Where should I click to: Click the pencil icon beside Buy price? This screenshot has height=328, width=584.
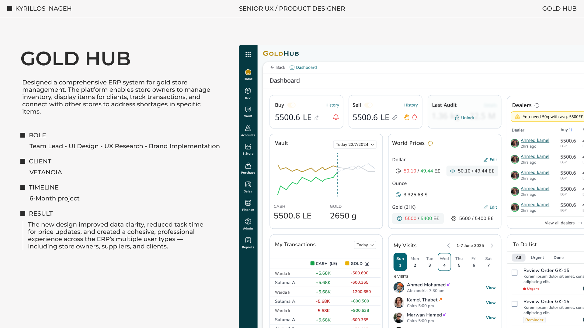click(x=317, y=118)
